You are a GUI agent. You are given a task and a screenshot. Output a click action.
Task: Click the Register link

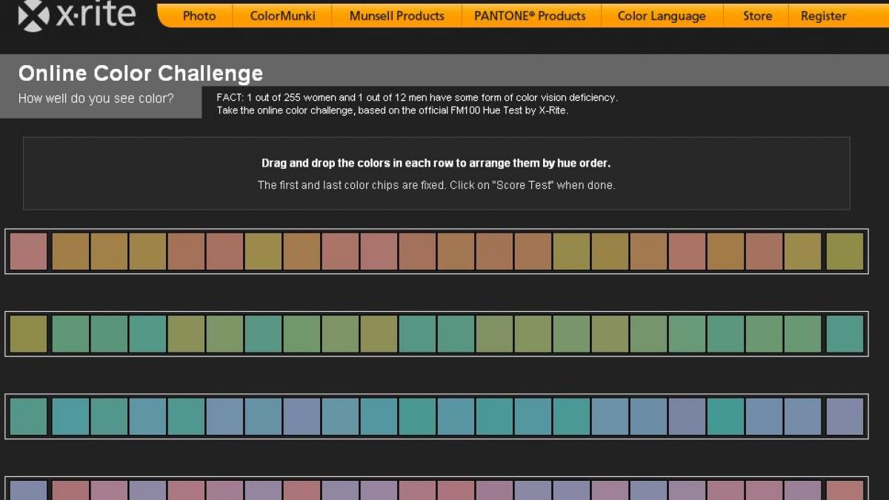[x=823, y=16]
